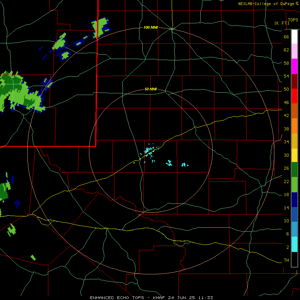Click the light pink color band near 62

294,51
